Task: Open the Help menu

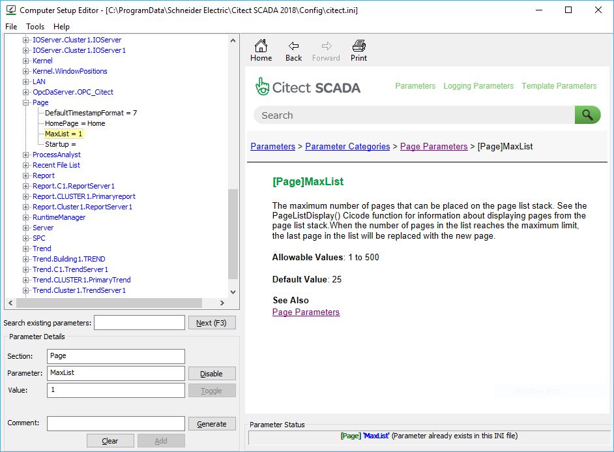Action: tap(61, 27)
